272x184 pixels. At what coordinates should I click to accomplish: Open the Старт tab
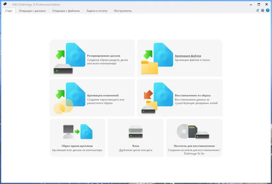9,11
